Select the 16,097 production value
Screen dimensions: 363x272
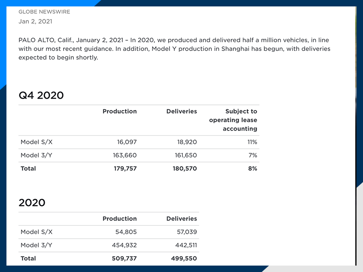click(x=127, y=142)
